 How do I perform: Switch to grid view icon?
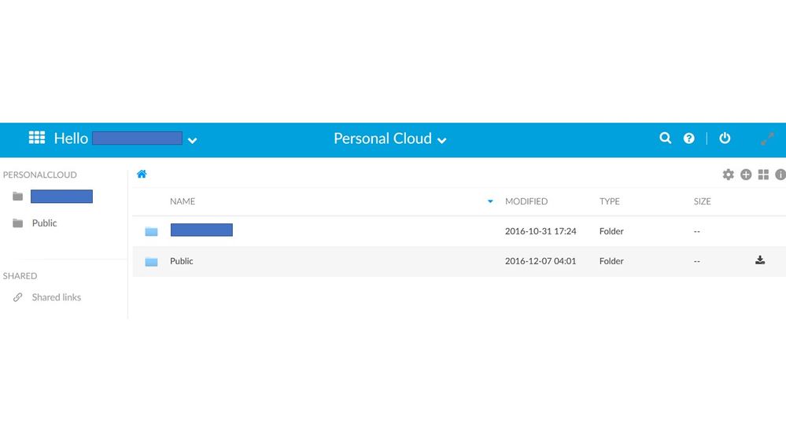click(x=763, y=175)
